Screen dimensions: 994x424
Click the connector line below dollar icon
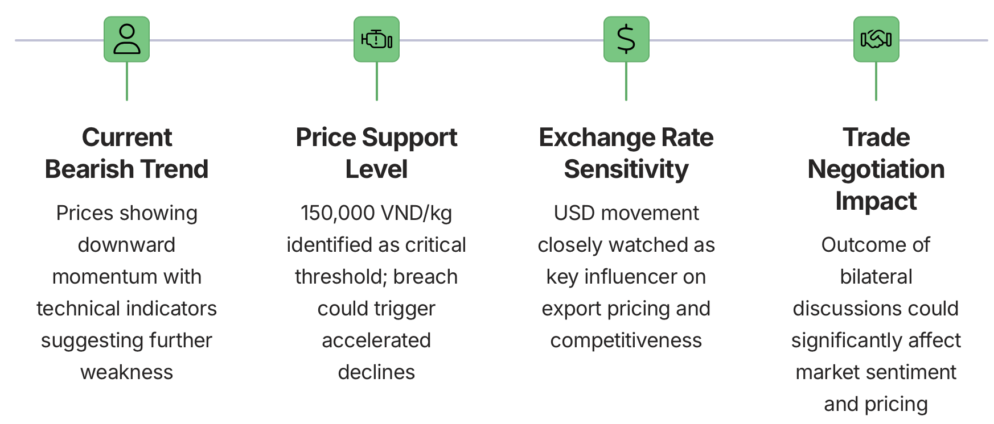point(626,81)
